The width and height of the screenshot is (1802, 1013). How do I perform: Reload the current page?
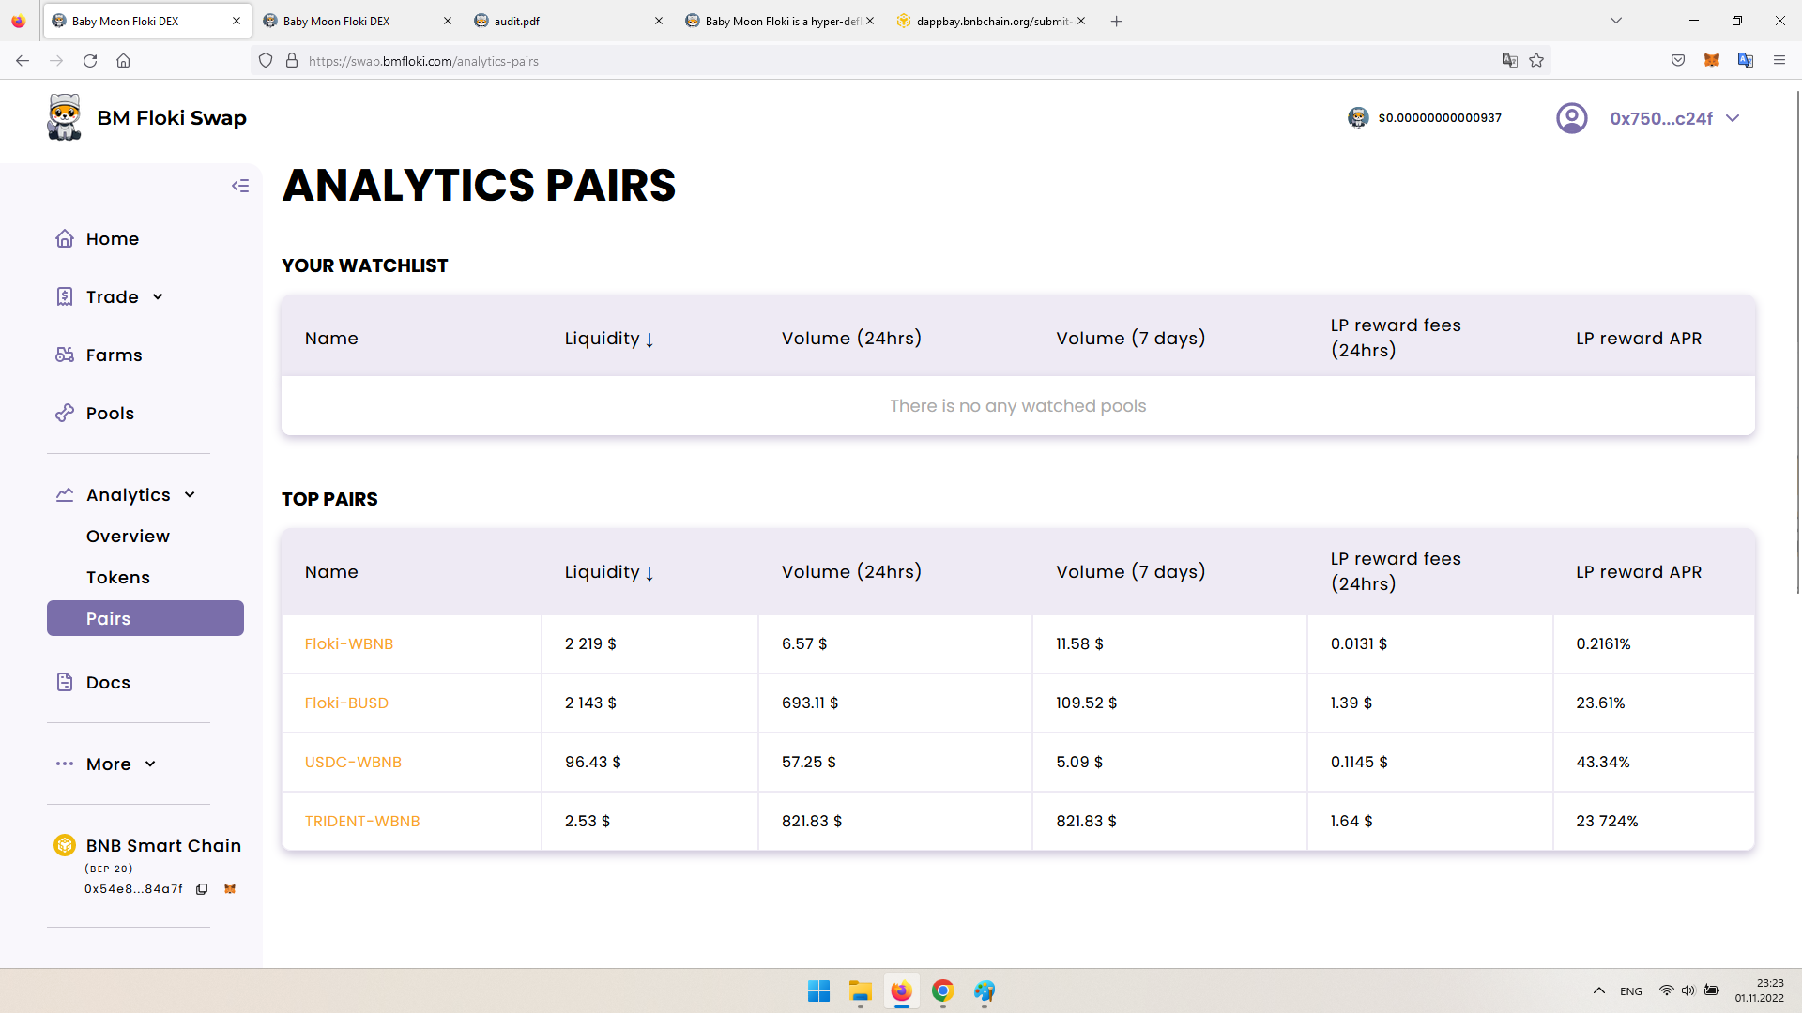[90, 60]
